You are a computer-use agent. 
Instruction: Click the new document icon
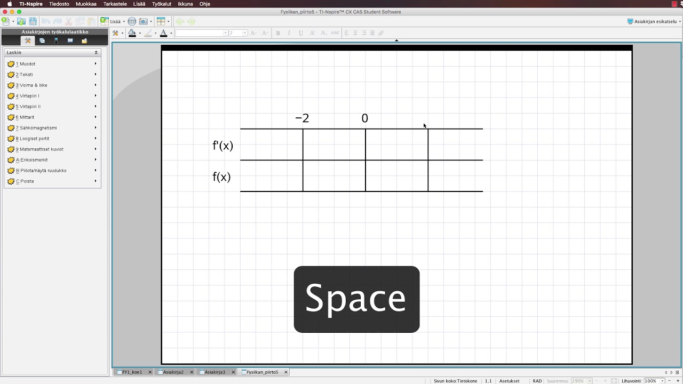click(5, 21)
